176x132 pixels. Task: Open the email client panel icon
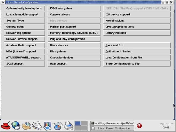(26, 125)
